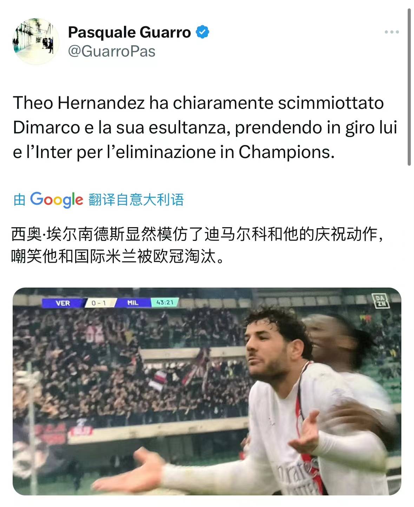The width and height of the screenshot is (414, 507).
Task: Click the 由 character before Google
Action: click(19, 200)
